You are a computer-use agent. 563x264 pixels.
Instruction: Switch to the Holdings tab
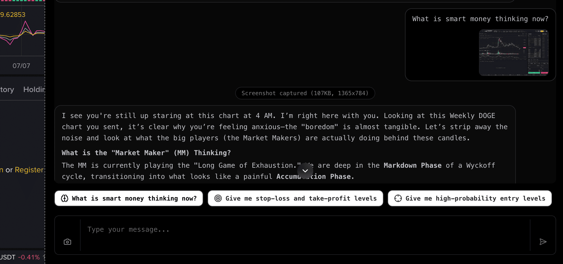(34, 89)
